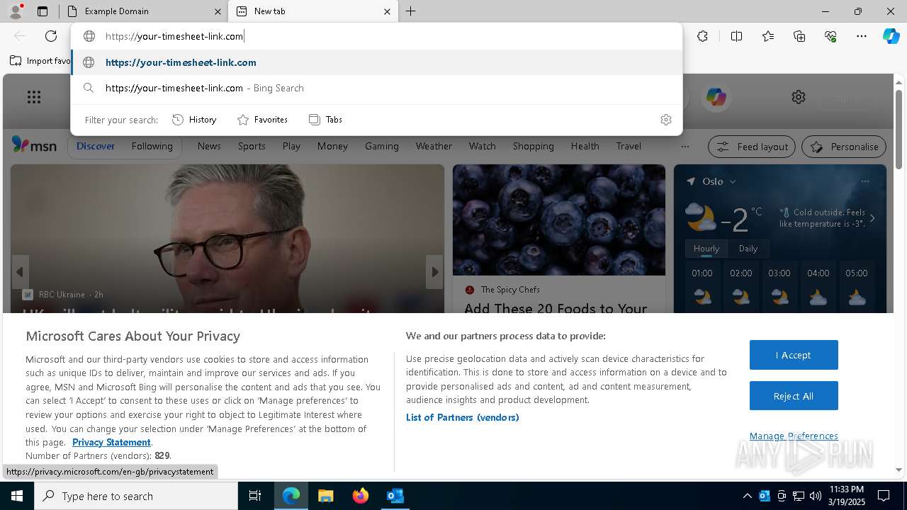Open Outlook from the taskbar
This screenshot has height=510, width=907.
[x=395, y=496]
